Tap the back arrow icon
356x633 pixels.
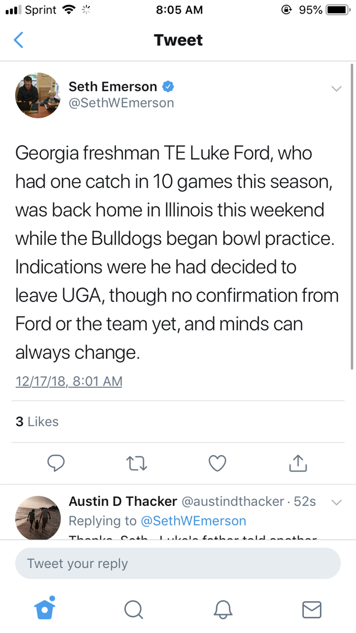point(18,40)
